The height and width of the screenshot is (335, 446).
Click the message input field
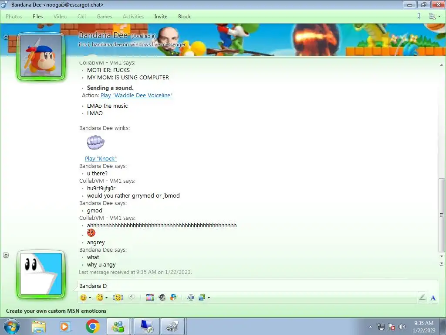point(257,286)
